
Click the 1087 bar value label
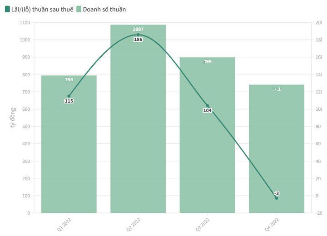coord(138,29)
